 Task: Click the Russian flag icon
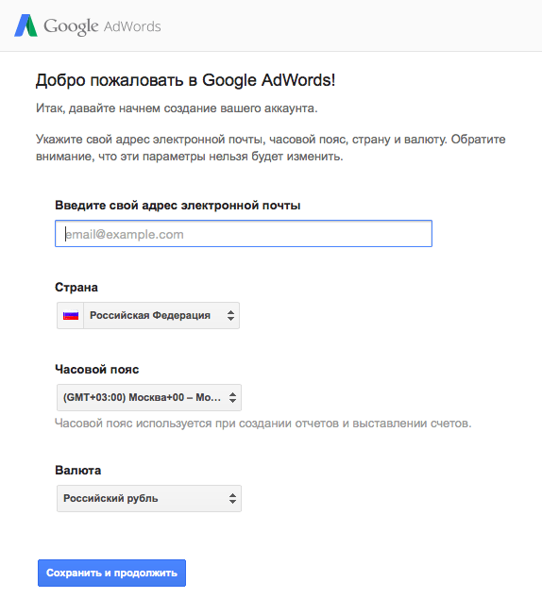[x=71, y=315]
